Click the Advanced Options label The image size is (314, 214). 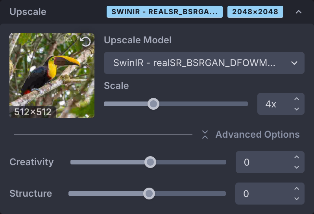coord(257,135)
